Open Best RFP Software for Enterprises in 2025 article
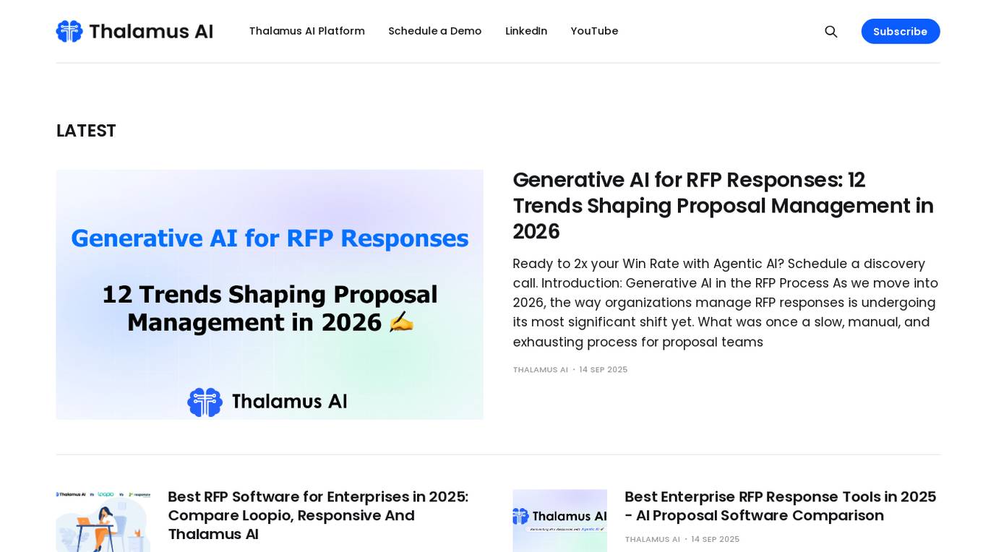Viewport: 983px width, 552px height. pyautogui.click(x=318, y=515)
